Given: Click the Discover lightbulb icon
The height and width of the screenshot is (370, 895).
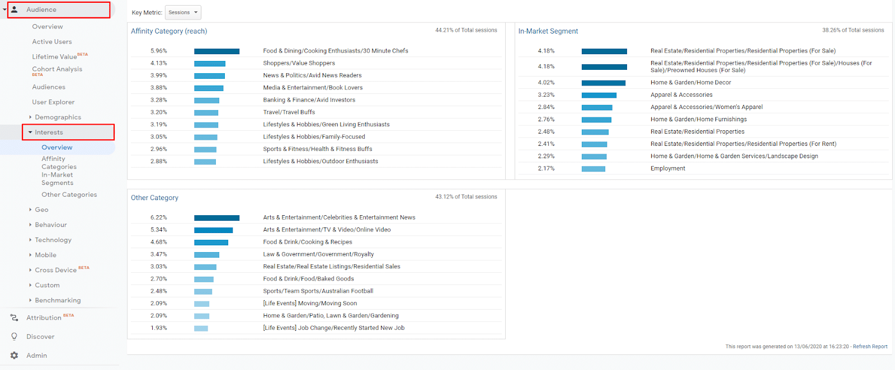Looking at the screenshot, I should pyautogui.click(x=15, y=336).
